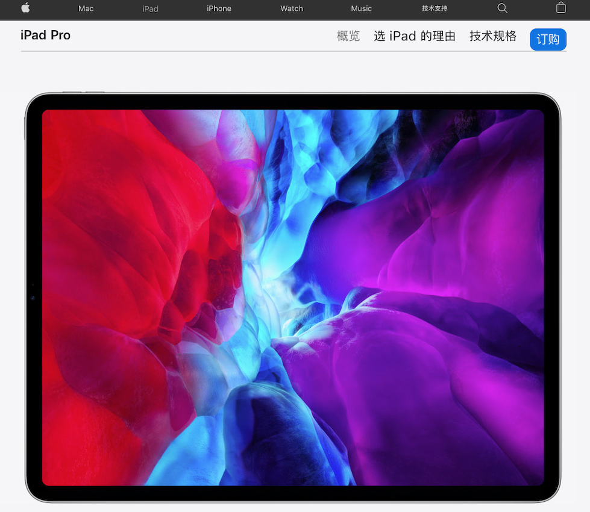The image size is (590, 512).
Task: Open the shopping bag icon
Action: 560,8
